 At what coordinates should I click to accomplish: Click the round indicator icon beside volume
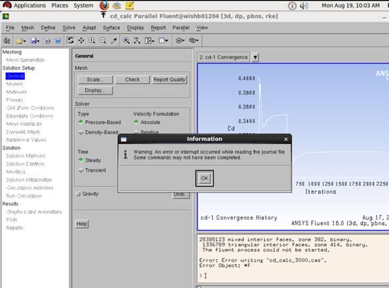292,6
